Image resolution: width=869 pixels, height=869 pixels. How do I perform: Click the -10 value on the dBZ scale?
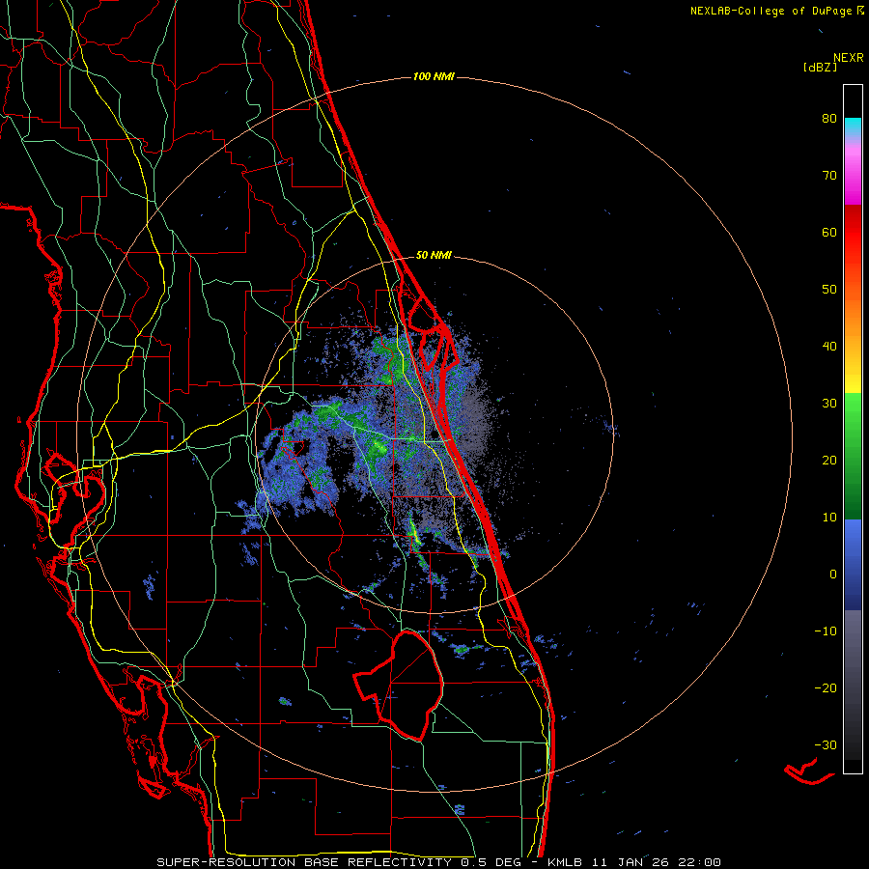826,631
